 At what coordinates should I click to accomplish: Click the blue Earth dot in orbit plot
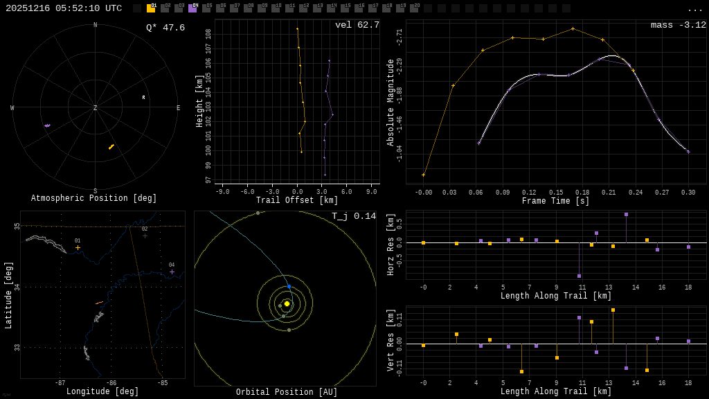point(289,287)
